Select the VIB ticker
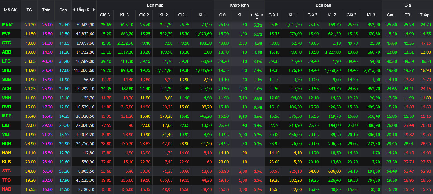The image size is (433, 194). point(5,134)
